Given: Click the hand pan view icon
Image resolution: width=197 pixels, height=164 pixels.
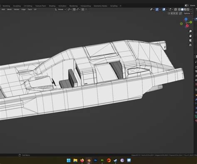Looking at the screenshot, I should [x=190, y=36].
